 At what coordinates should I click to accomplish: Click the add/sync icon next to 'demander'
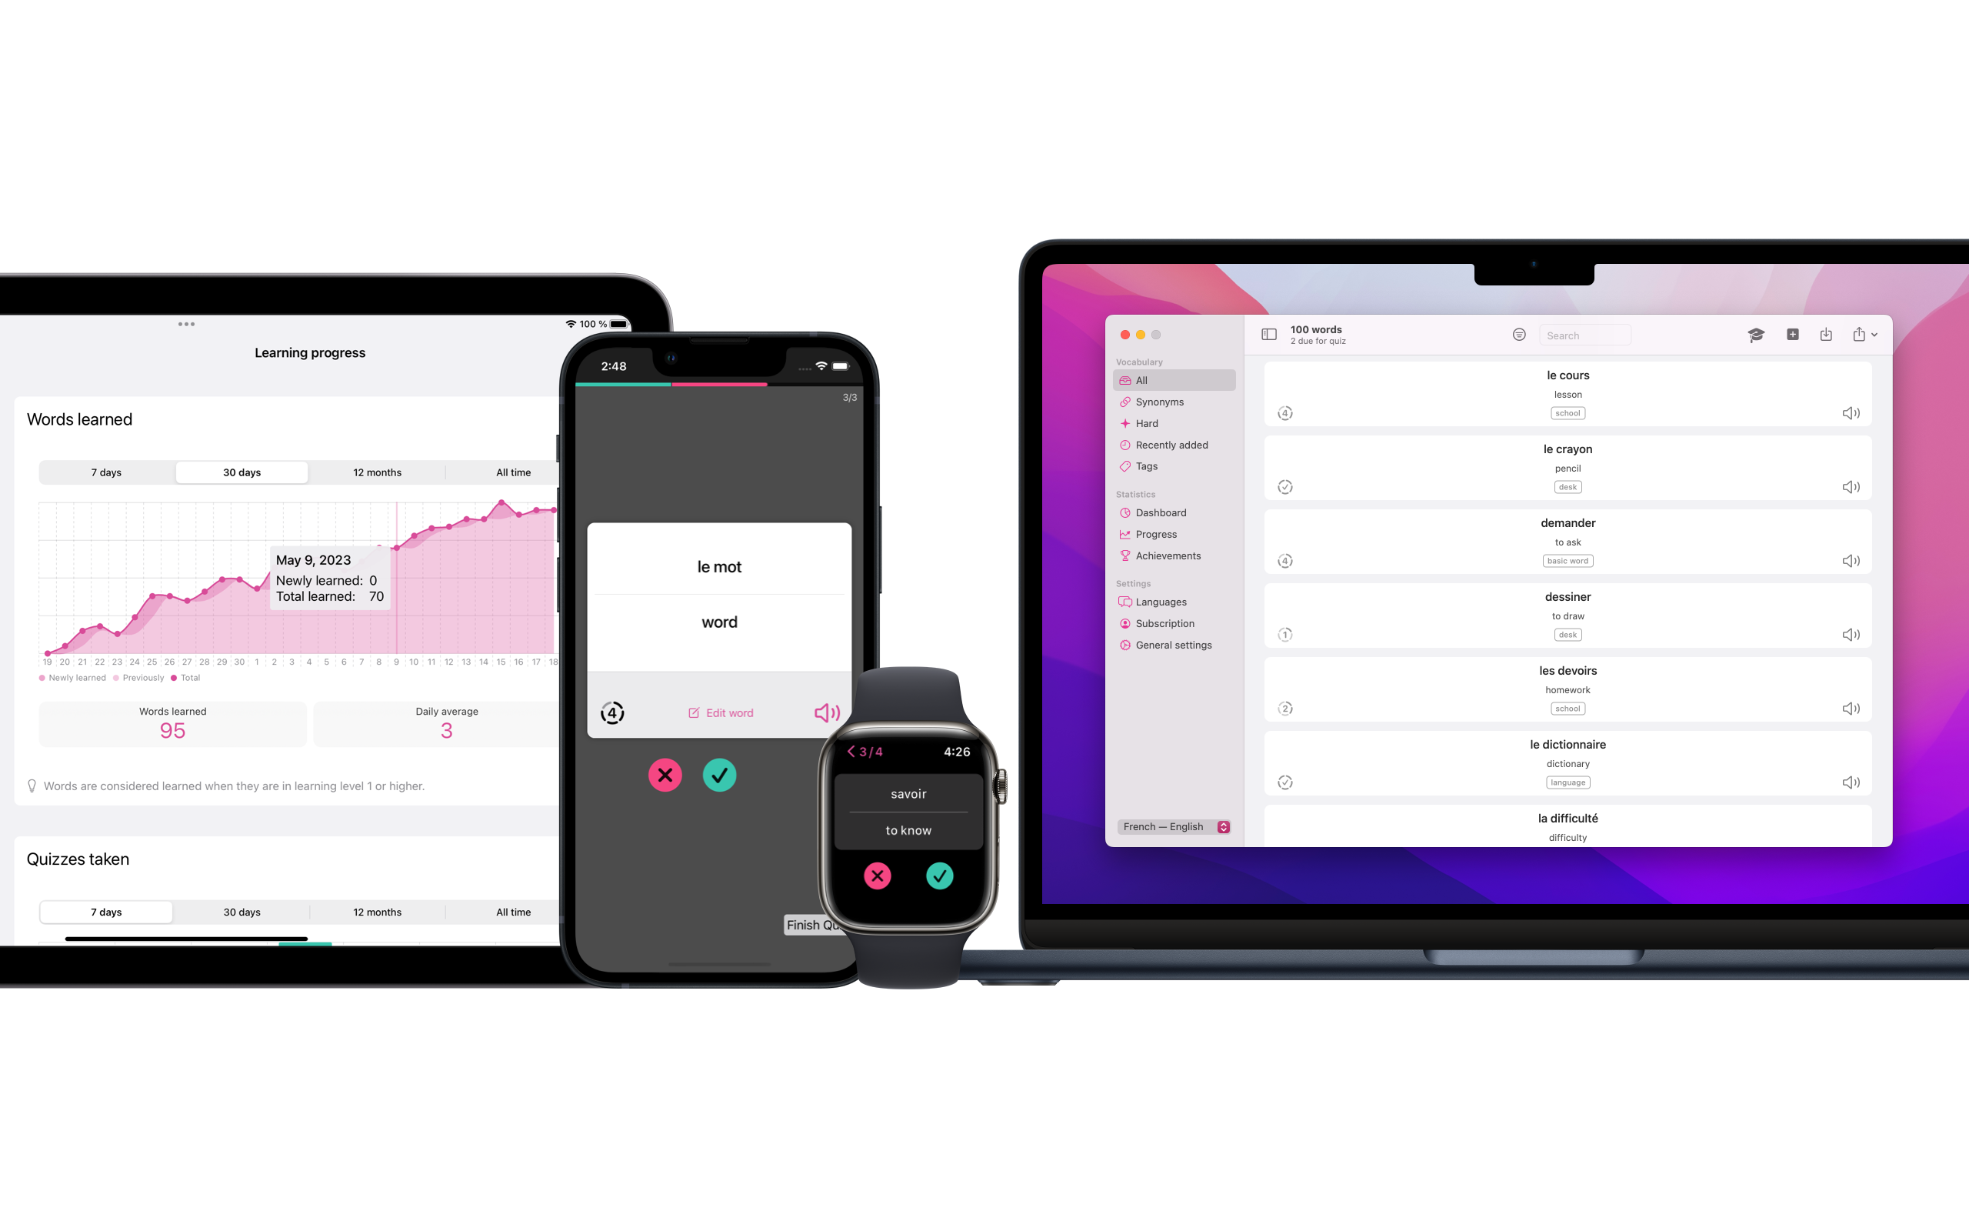click(x=1286, y=560)
